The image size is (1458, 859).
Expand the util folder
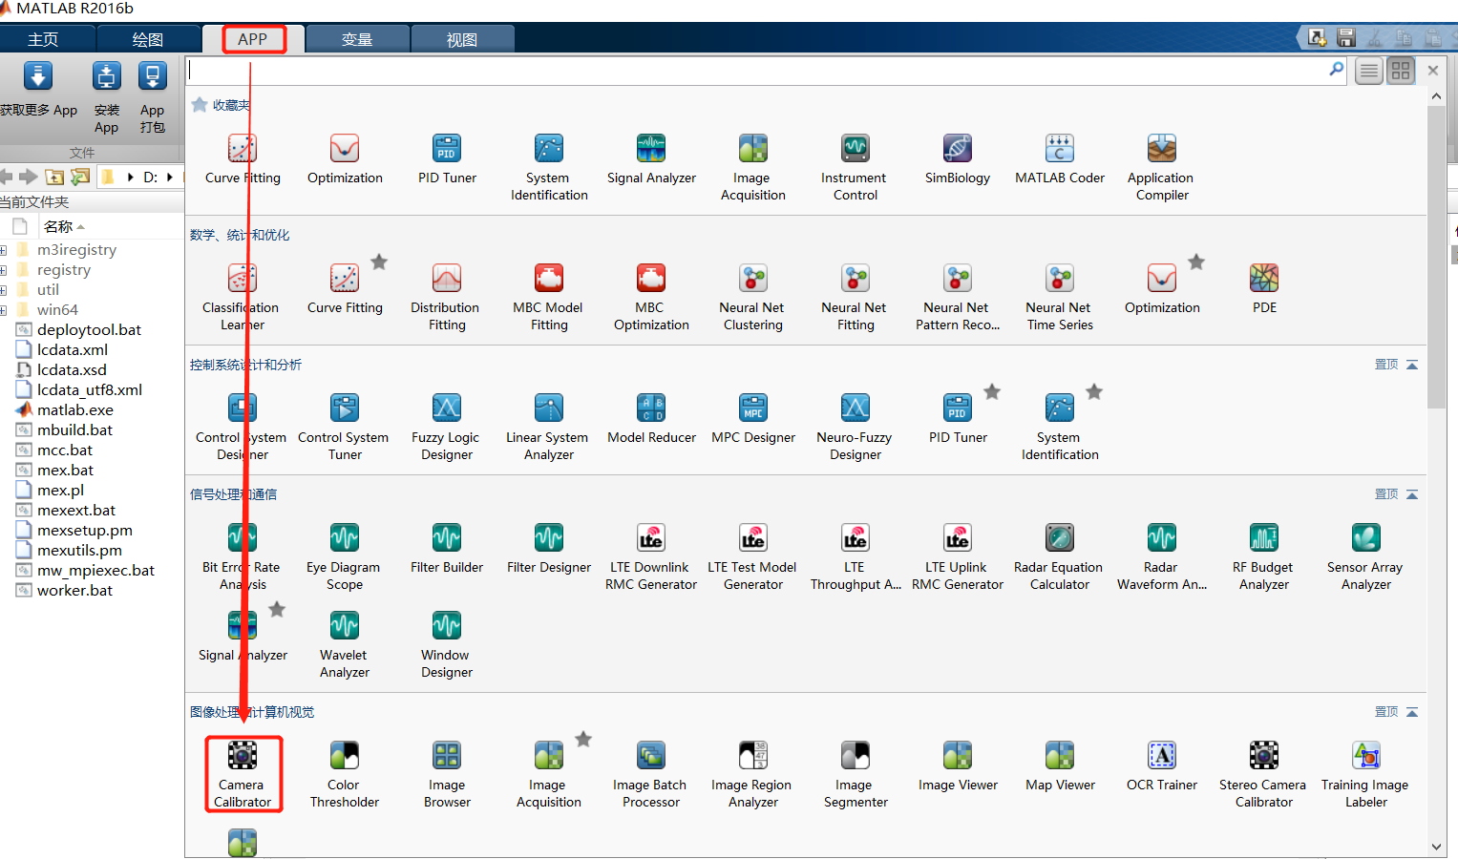pos(4,290)
